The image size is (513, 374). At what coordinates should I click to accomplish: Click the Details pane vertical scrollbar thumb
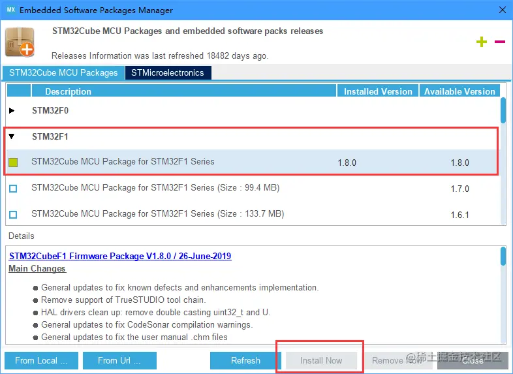click(503, 256)
